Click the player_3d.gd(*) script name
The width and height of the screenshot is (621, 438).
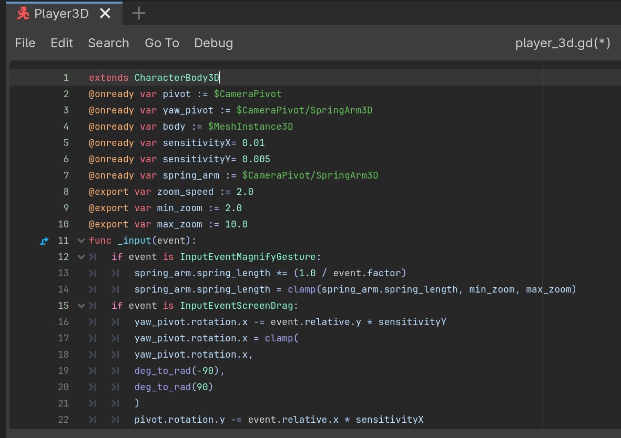[x=563, y=43]
